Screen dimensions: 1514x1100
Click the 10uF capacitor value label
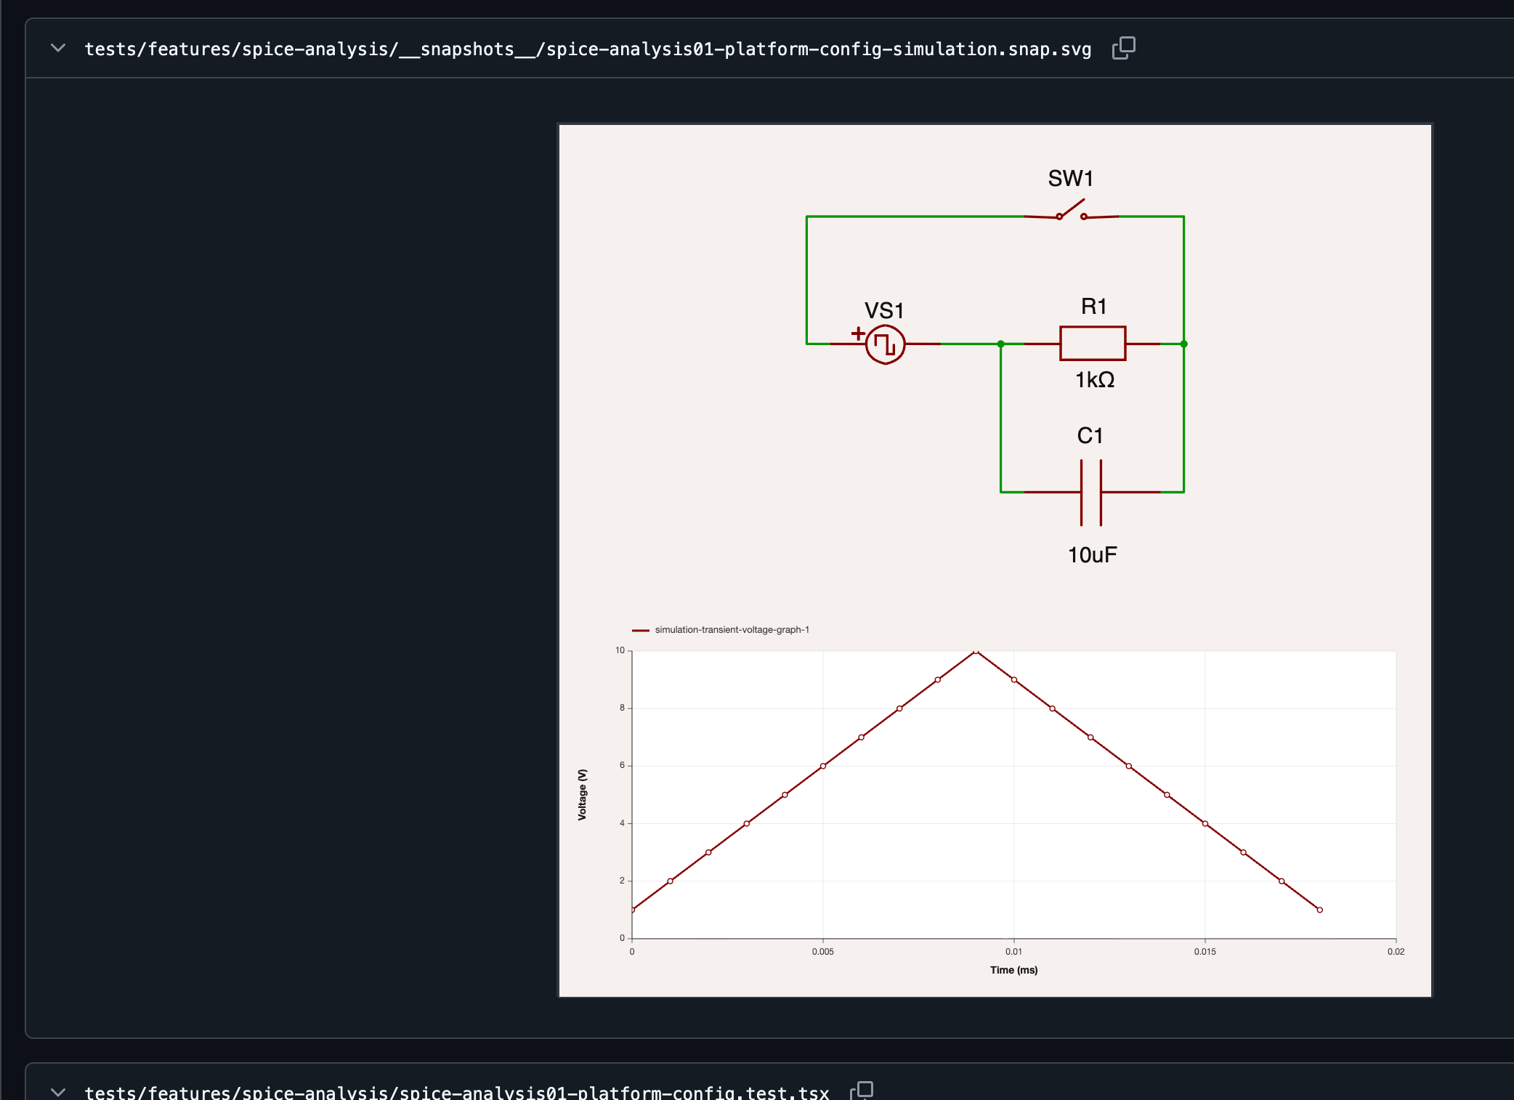tap(1092, 554)
